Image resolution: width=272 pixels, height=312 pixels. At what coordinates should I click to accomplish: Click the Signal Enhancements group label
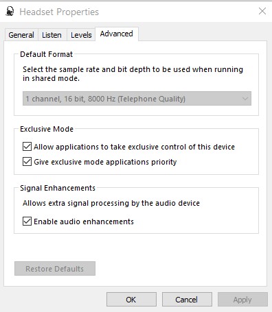58,188
